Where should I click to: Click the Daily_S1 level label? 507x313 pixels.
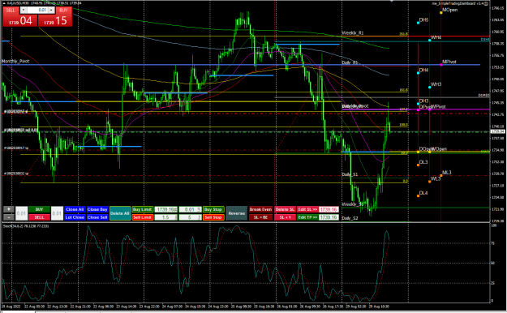coord(350,174)
